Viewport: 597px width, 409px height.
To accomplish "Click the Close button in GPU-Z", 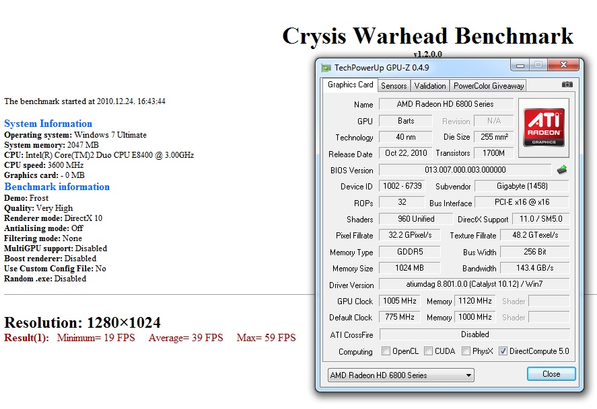I will 551,373.
